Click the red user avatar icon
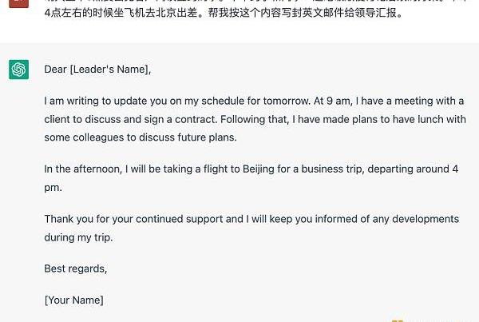 click(19, 3)
